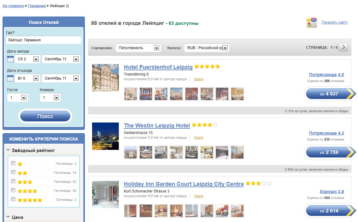Go to Германия breadcrumb link
The image size is (358, 222).
click(37, 6)
